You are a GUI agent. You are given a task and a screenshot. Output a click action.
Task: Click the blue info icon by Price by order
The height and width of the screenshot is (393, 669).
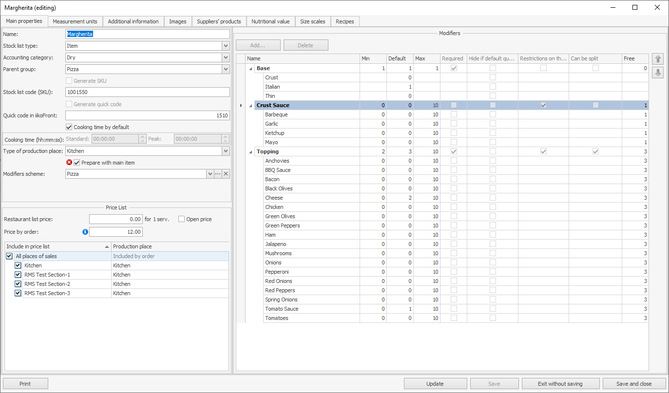point(85,232)
